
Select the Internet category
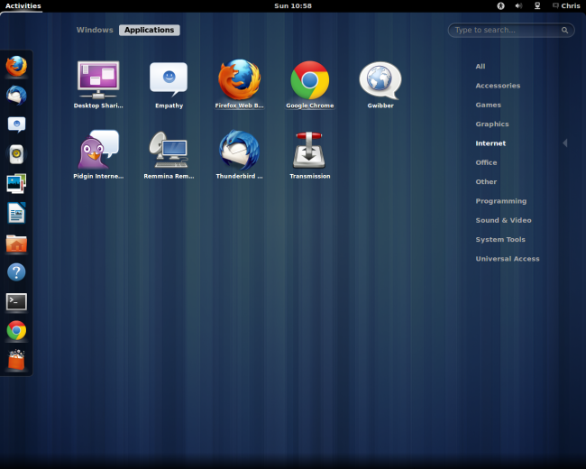point(490,143)
